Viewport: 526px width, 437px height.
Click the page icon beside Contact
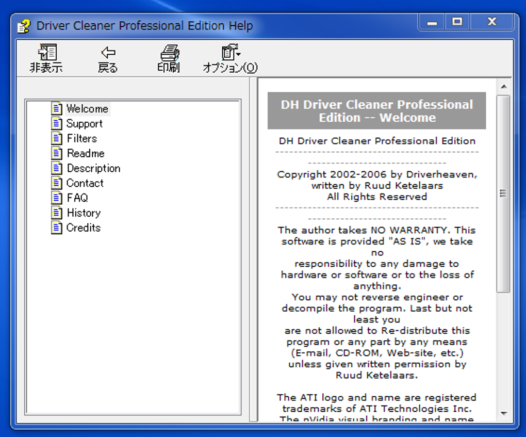(57, 183)
